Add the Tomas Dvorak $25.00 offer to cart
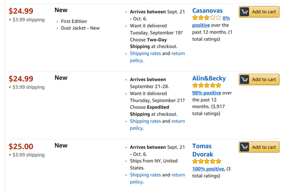 [x=259, y=147]
